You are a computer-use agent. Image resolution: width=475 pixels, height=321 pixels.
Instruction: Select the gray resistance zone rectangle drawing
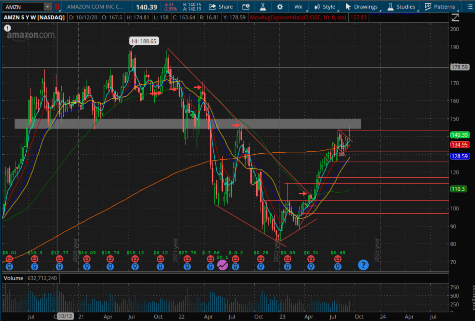coord(188,124)
